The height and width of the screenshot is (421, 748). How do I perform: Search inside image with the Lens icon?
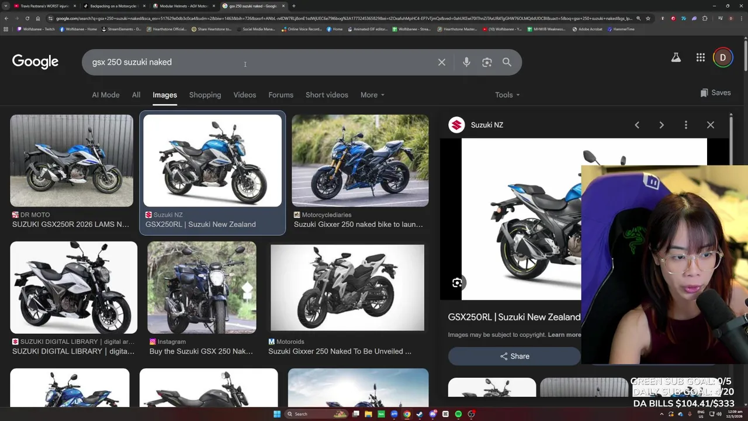[457, 283]
